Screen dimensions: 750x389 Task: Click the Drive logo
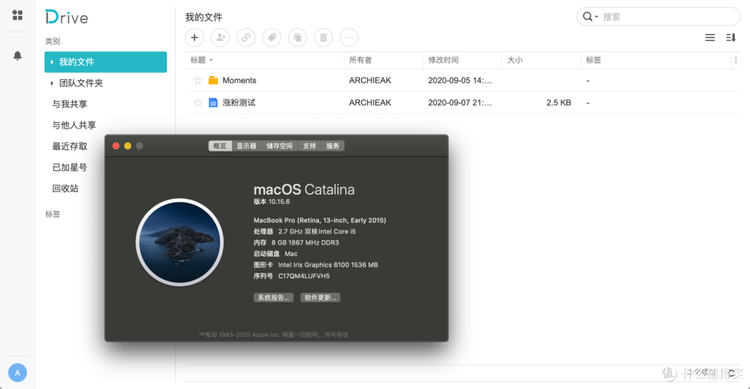coord(67,17)
